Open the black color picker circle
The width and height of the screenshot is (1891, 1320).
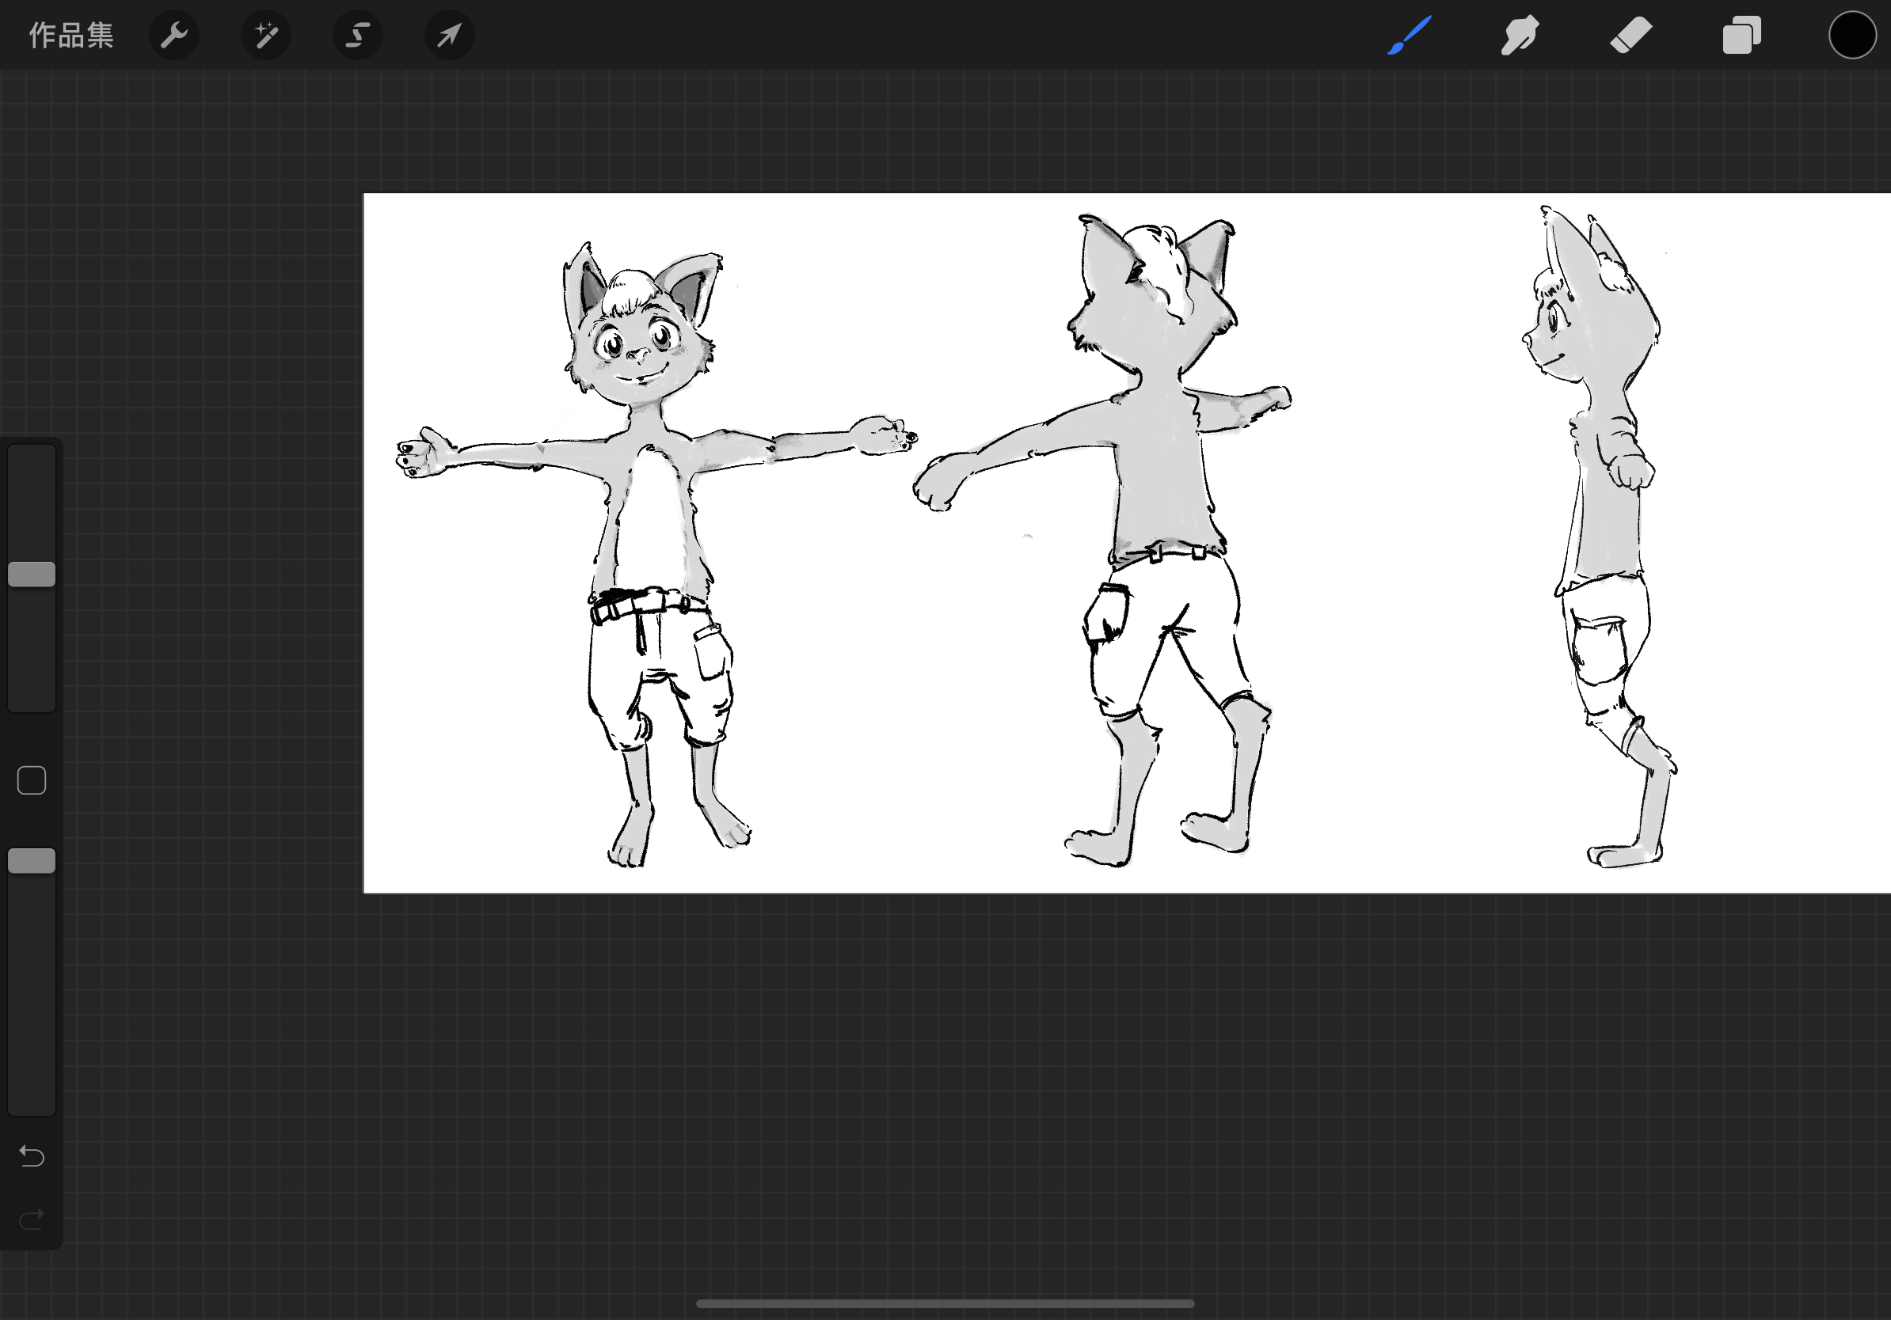point(1852,36)
